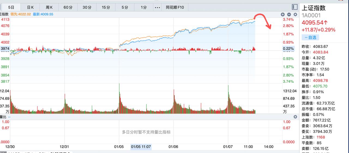
Task: Switch to the 5日 chart tab
Action: (11, 7)
